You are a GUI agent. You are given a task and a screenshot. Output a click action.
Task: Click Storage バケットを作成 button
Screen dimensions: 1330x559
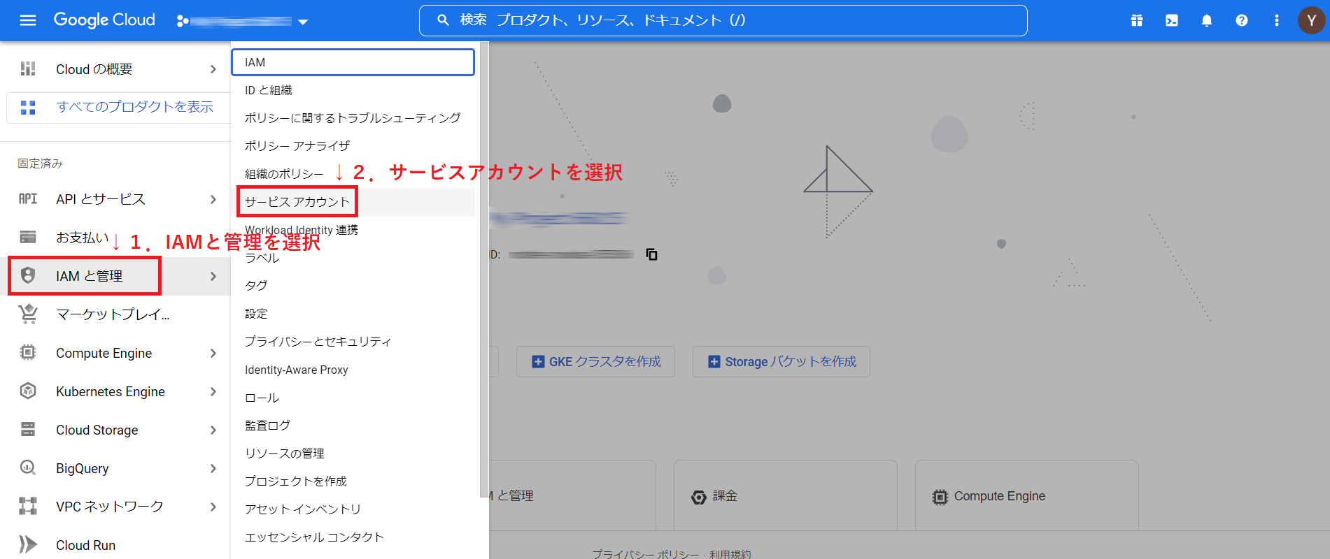[x=781, y=361]
